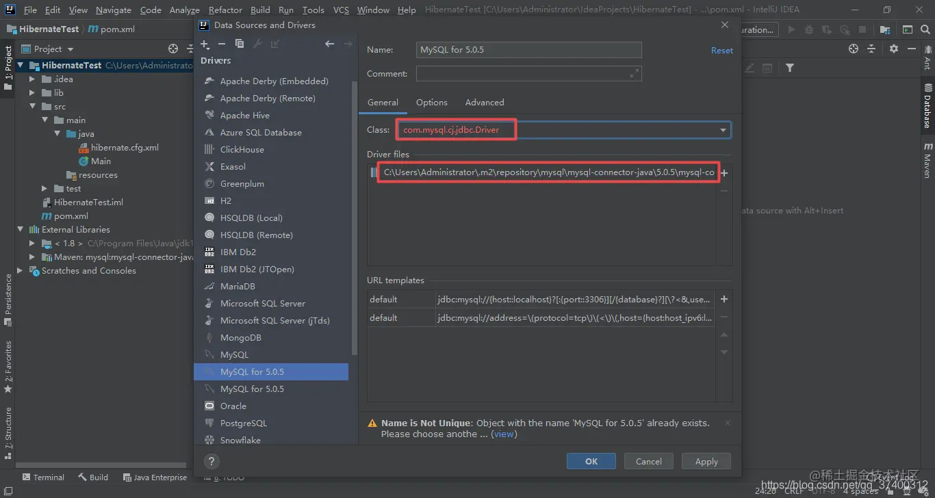Open the Class dropdown arrow
The height and width of the screenshot is (498, 935).
723,130
